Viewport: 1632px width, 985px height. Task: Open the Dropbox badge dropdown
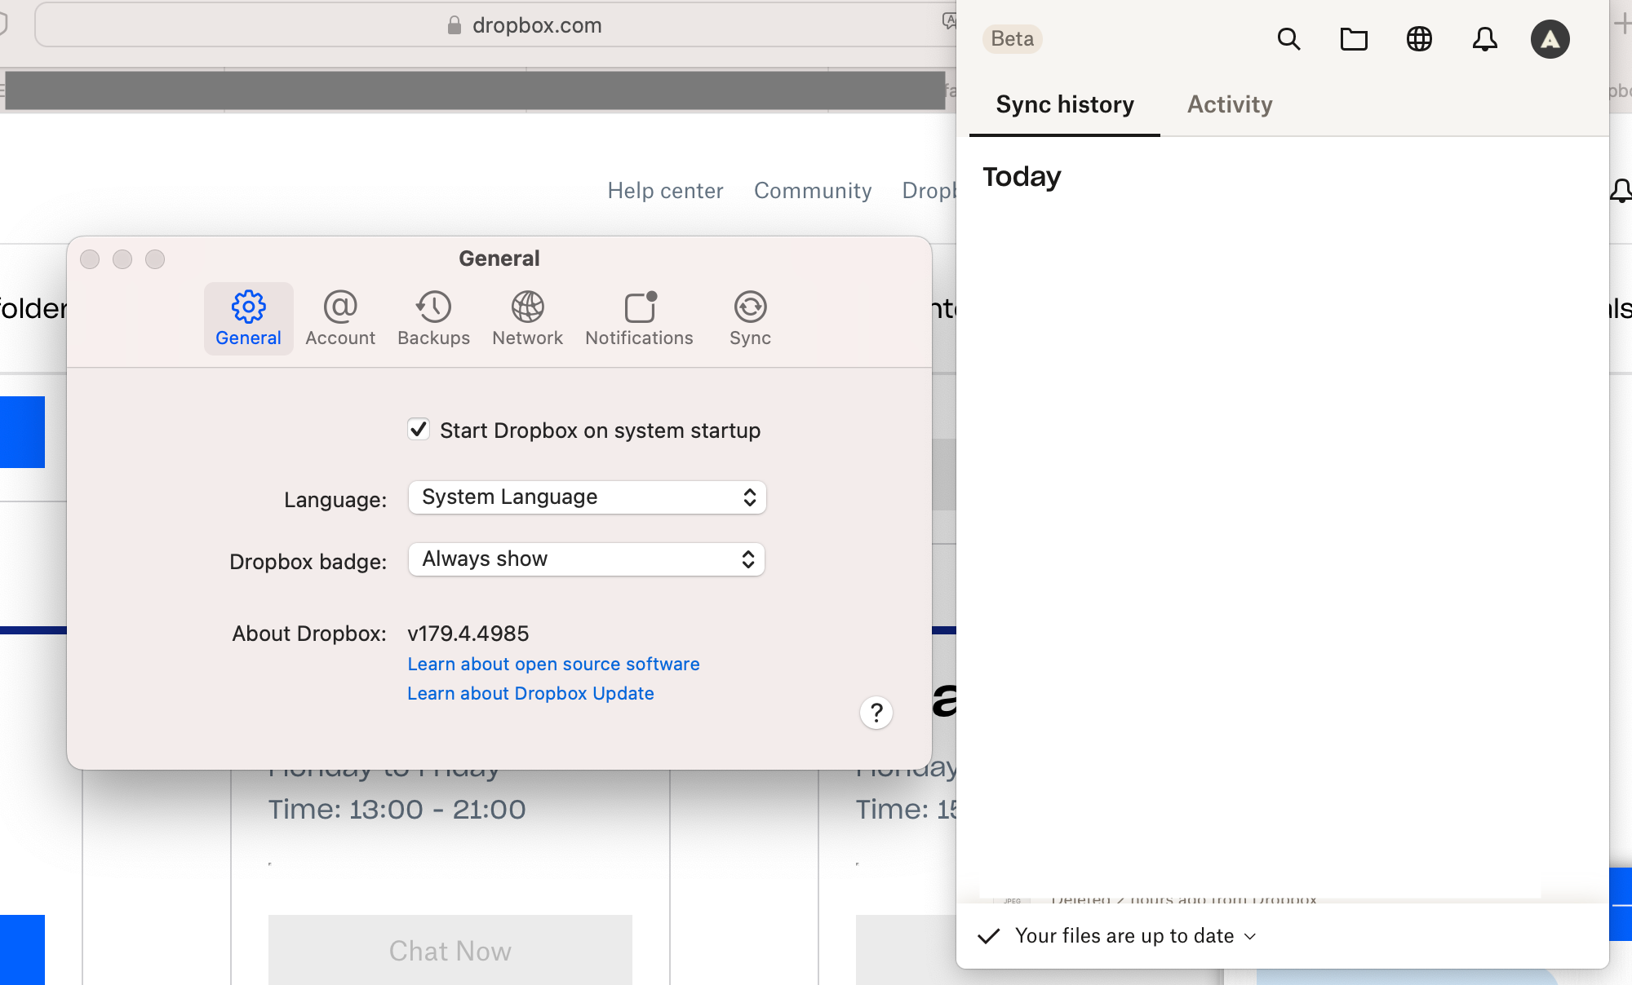point(586,559)
